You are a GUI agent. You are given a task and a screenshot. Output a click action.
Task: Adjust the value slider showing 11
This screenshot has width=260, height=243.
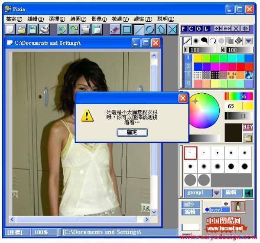tap(239, 116)
